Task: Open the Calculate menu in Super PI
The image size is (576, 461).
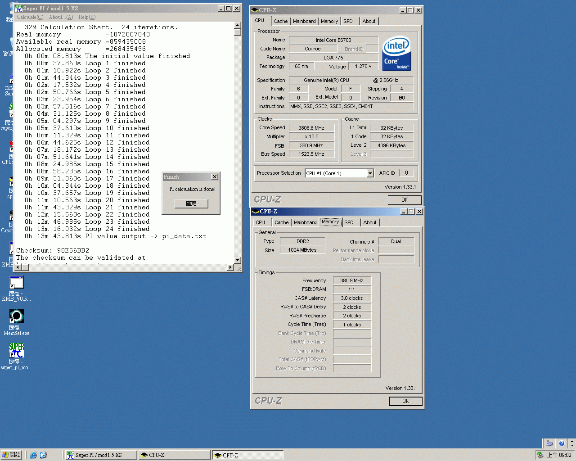Action: (30, 17)
